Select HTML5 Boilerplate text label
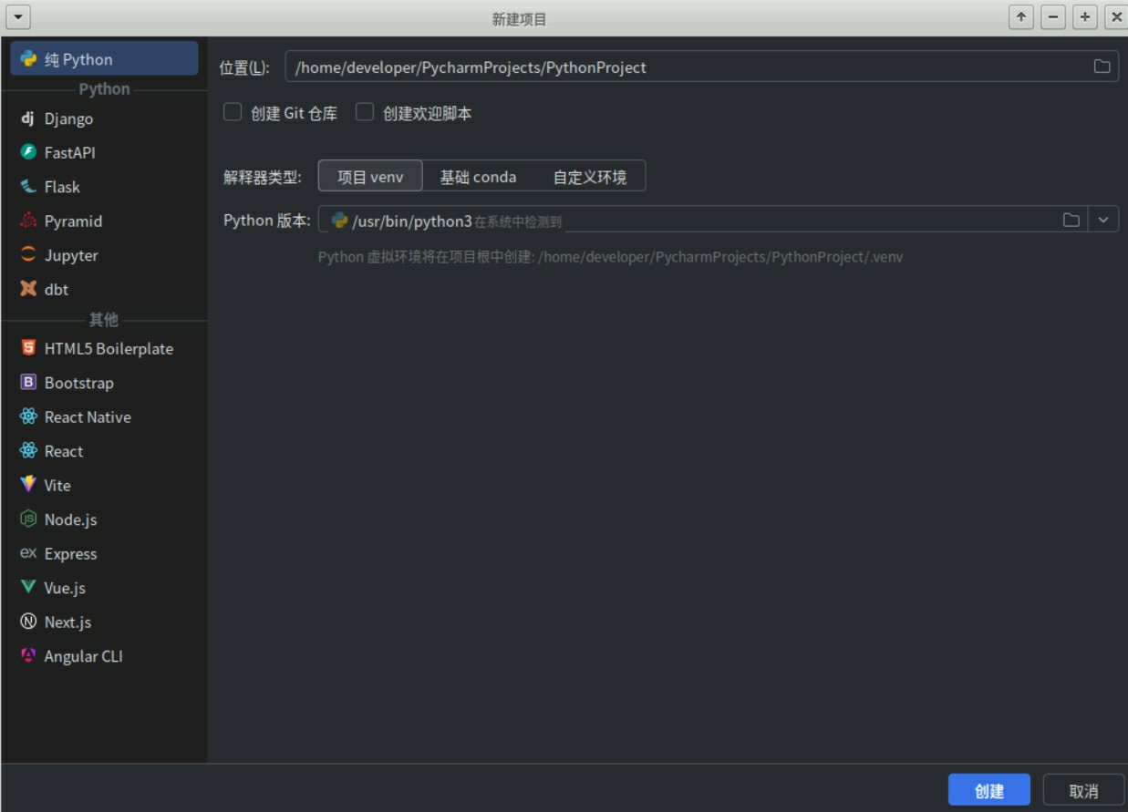 (109, 348)
